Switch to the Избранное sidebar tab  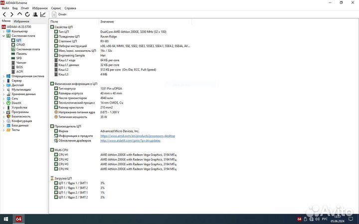(x=21, y=21)
